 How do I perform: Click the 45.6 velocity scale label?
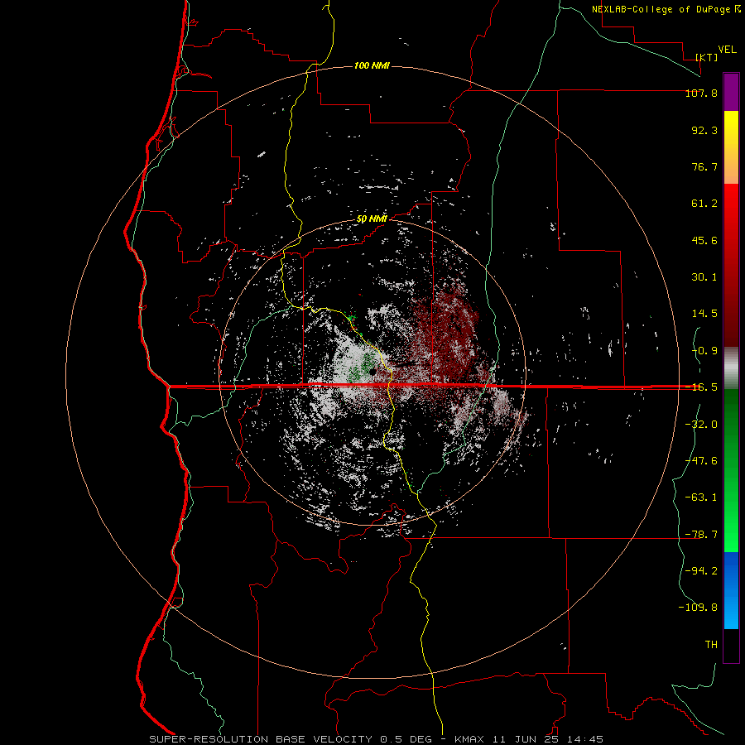coord(704,240)
